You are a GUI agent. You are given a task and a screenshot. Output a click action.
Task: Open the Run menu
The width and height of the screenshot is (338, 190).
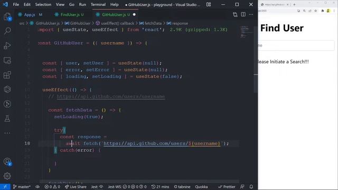point(82,4)
